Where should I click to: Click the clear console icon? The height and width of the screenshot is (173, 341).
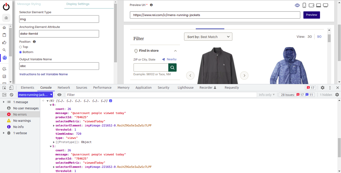pos(12,95)
